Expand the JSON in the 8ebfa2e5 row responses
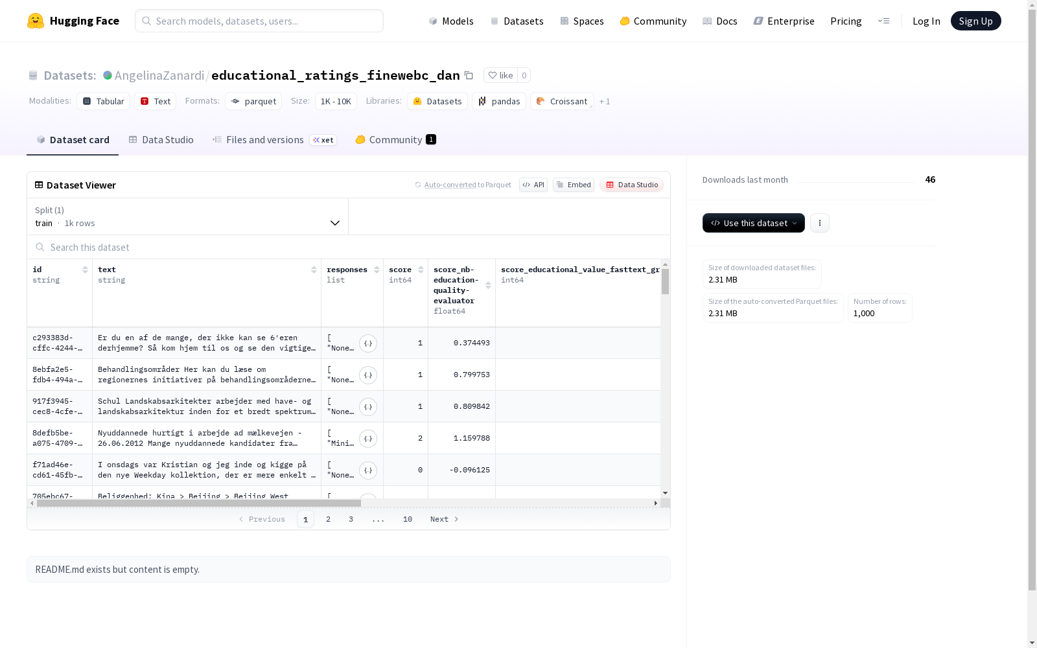The image size is (1037, 648). click(x=368, y=375)
